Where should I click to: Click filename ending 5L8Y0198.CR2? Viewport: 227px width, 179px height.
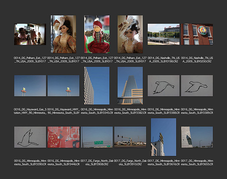point(164,60)
